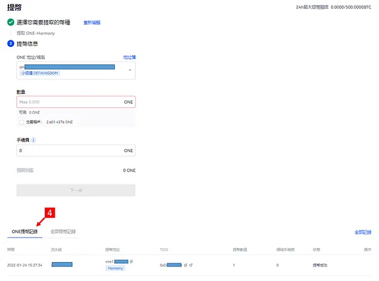Show the 手續費 fee info tooltip
379x281 pixels.
[33, 140]
